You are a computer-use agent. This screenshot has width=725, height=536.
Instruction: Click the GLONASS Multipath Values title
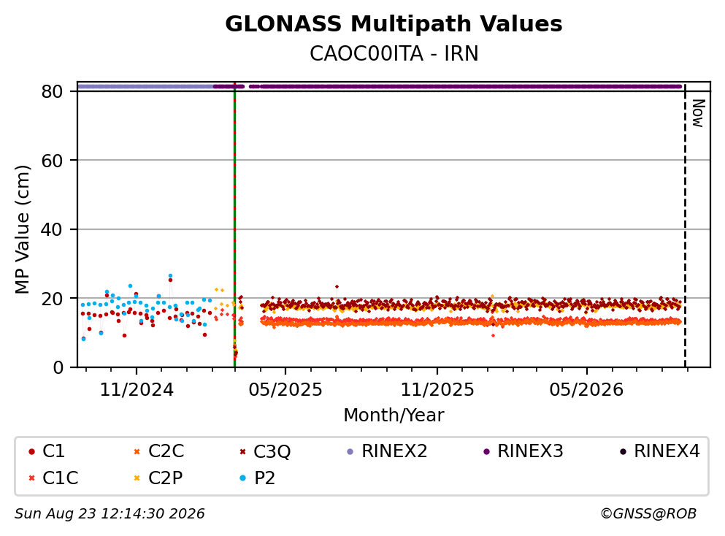point(394,24)
